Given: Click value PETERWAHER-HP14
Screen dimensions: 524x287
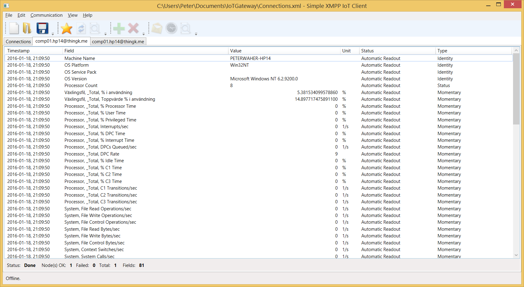Looking at the screenshot, I should coord(250,58).
